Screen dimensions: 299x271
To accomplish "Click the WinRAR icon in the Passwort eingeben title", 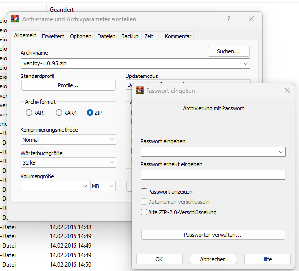I will pos(140,91).
